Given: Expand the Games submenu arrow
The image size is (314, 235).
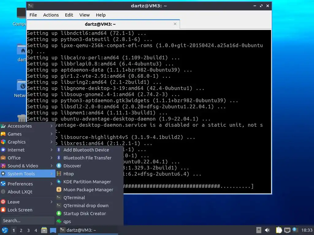Looking at the screenshot, I should (52, 134).
